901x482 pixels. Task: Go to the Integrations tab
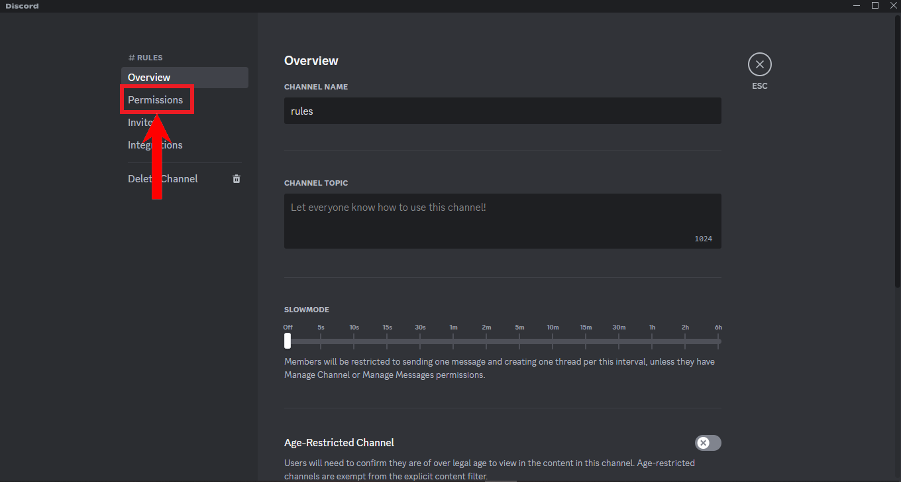pos(155,145)
